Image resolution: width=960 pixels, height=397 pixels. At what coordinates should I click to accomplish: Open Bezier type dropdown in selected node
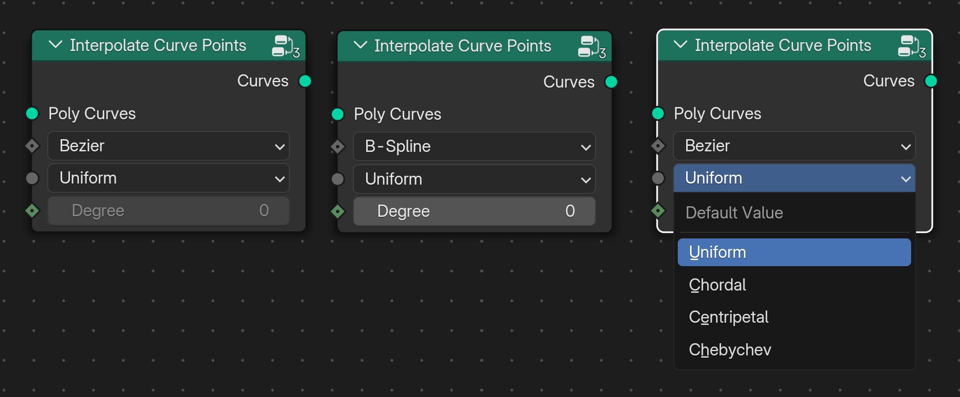click(794, 146)
